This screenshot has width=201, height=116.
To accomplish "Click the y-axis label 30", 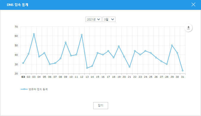I will 16,64.
